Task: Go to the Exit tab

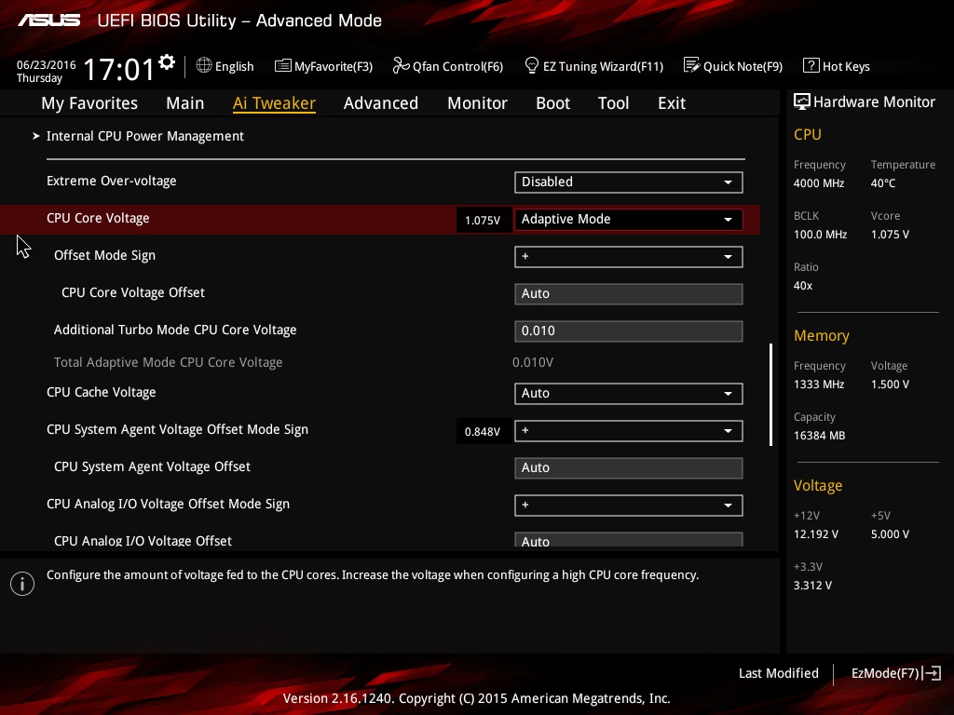Action: pos(672,103)
